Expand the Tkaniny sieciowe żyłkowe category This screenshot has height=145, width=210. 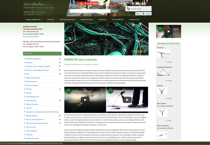(60, 120)
